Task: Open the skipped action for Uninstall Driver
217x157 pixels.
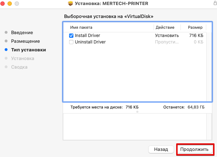Action: point(167,42)
